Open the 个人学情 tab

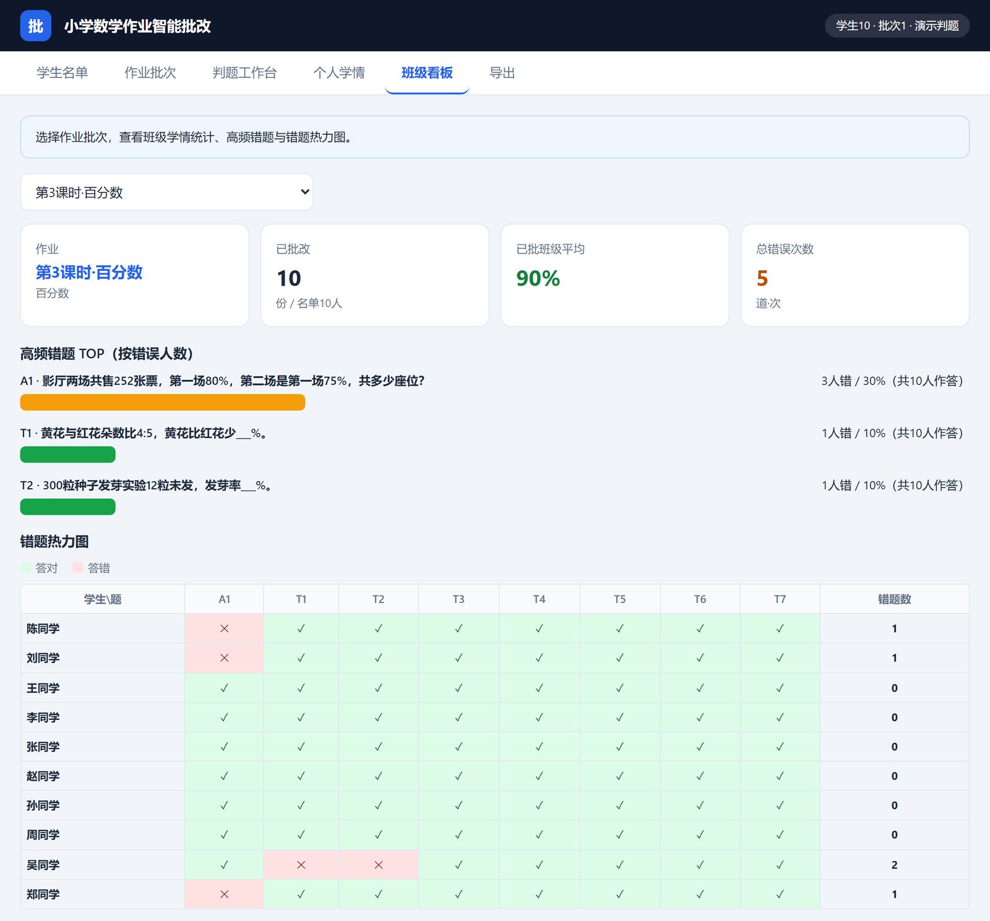339,73
